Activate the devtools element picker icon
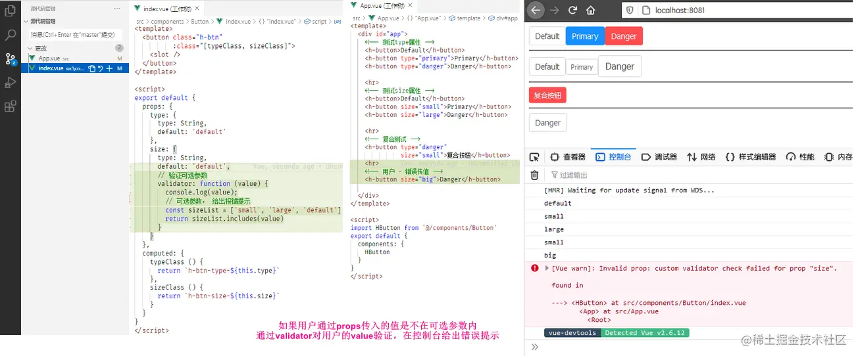 534,157
